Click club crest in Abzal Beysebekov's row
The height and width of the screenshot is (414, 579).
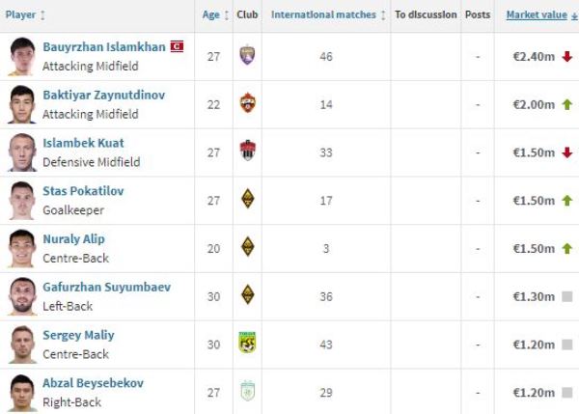click(247, 391)
